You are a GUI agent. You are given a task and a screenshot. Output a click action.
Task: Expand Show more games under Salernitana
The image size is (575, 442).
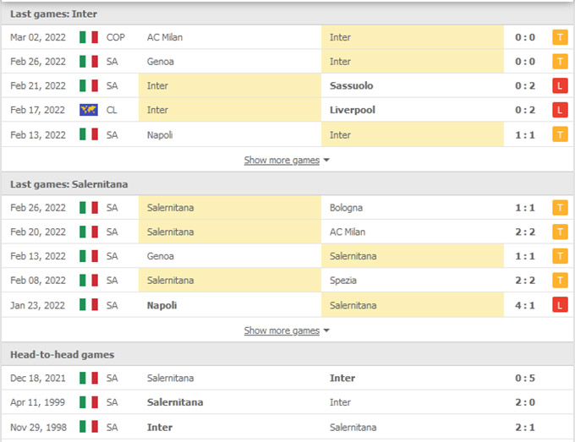click(x=282, y=330)
